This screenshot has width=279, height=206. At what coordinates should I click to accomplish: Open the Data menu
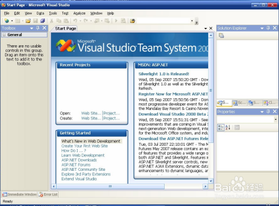pos(40,13)
